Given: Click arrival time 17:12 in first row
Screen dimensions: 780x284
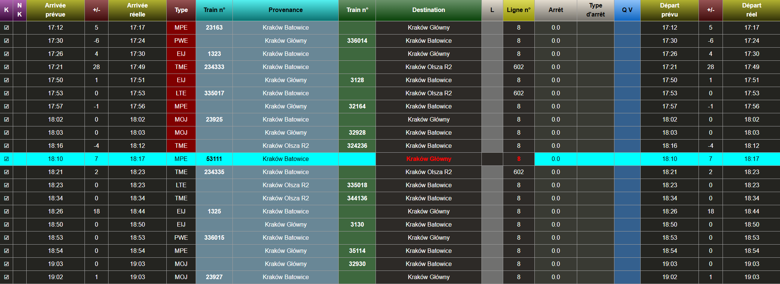Looking at the screenshot, I should pos(56,27).
